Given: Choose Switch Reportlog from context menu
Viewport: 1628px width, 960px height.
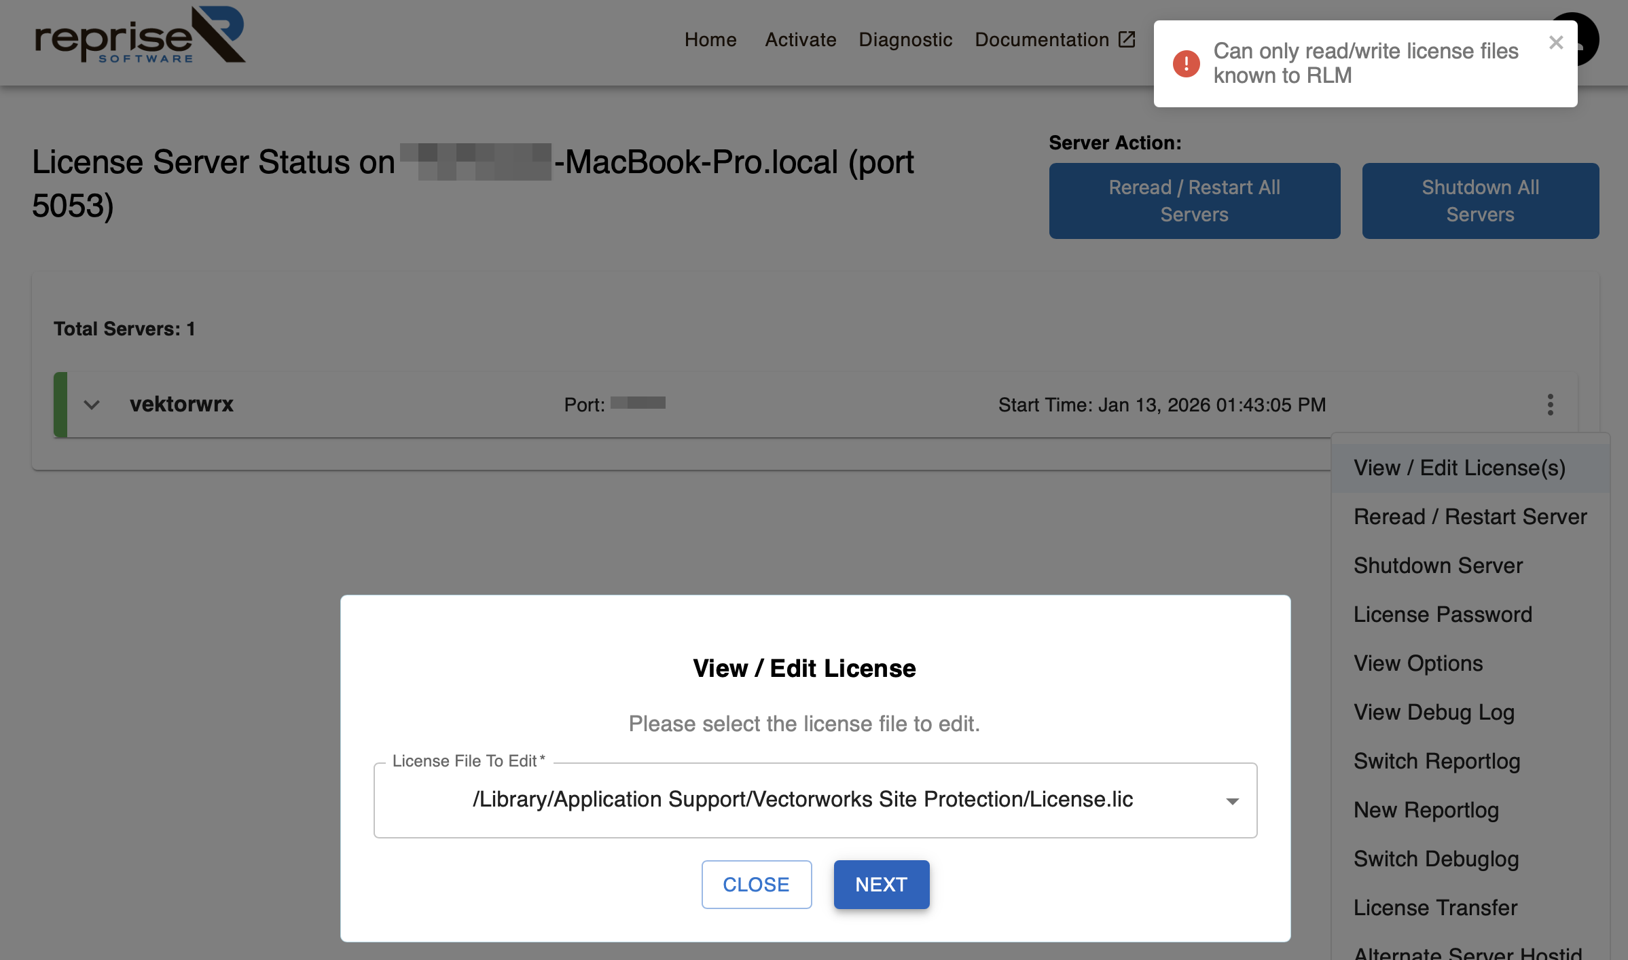Looking at the screenshot, I should point(1436,761).
